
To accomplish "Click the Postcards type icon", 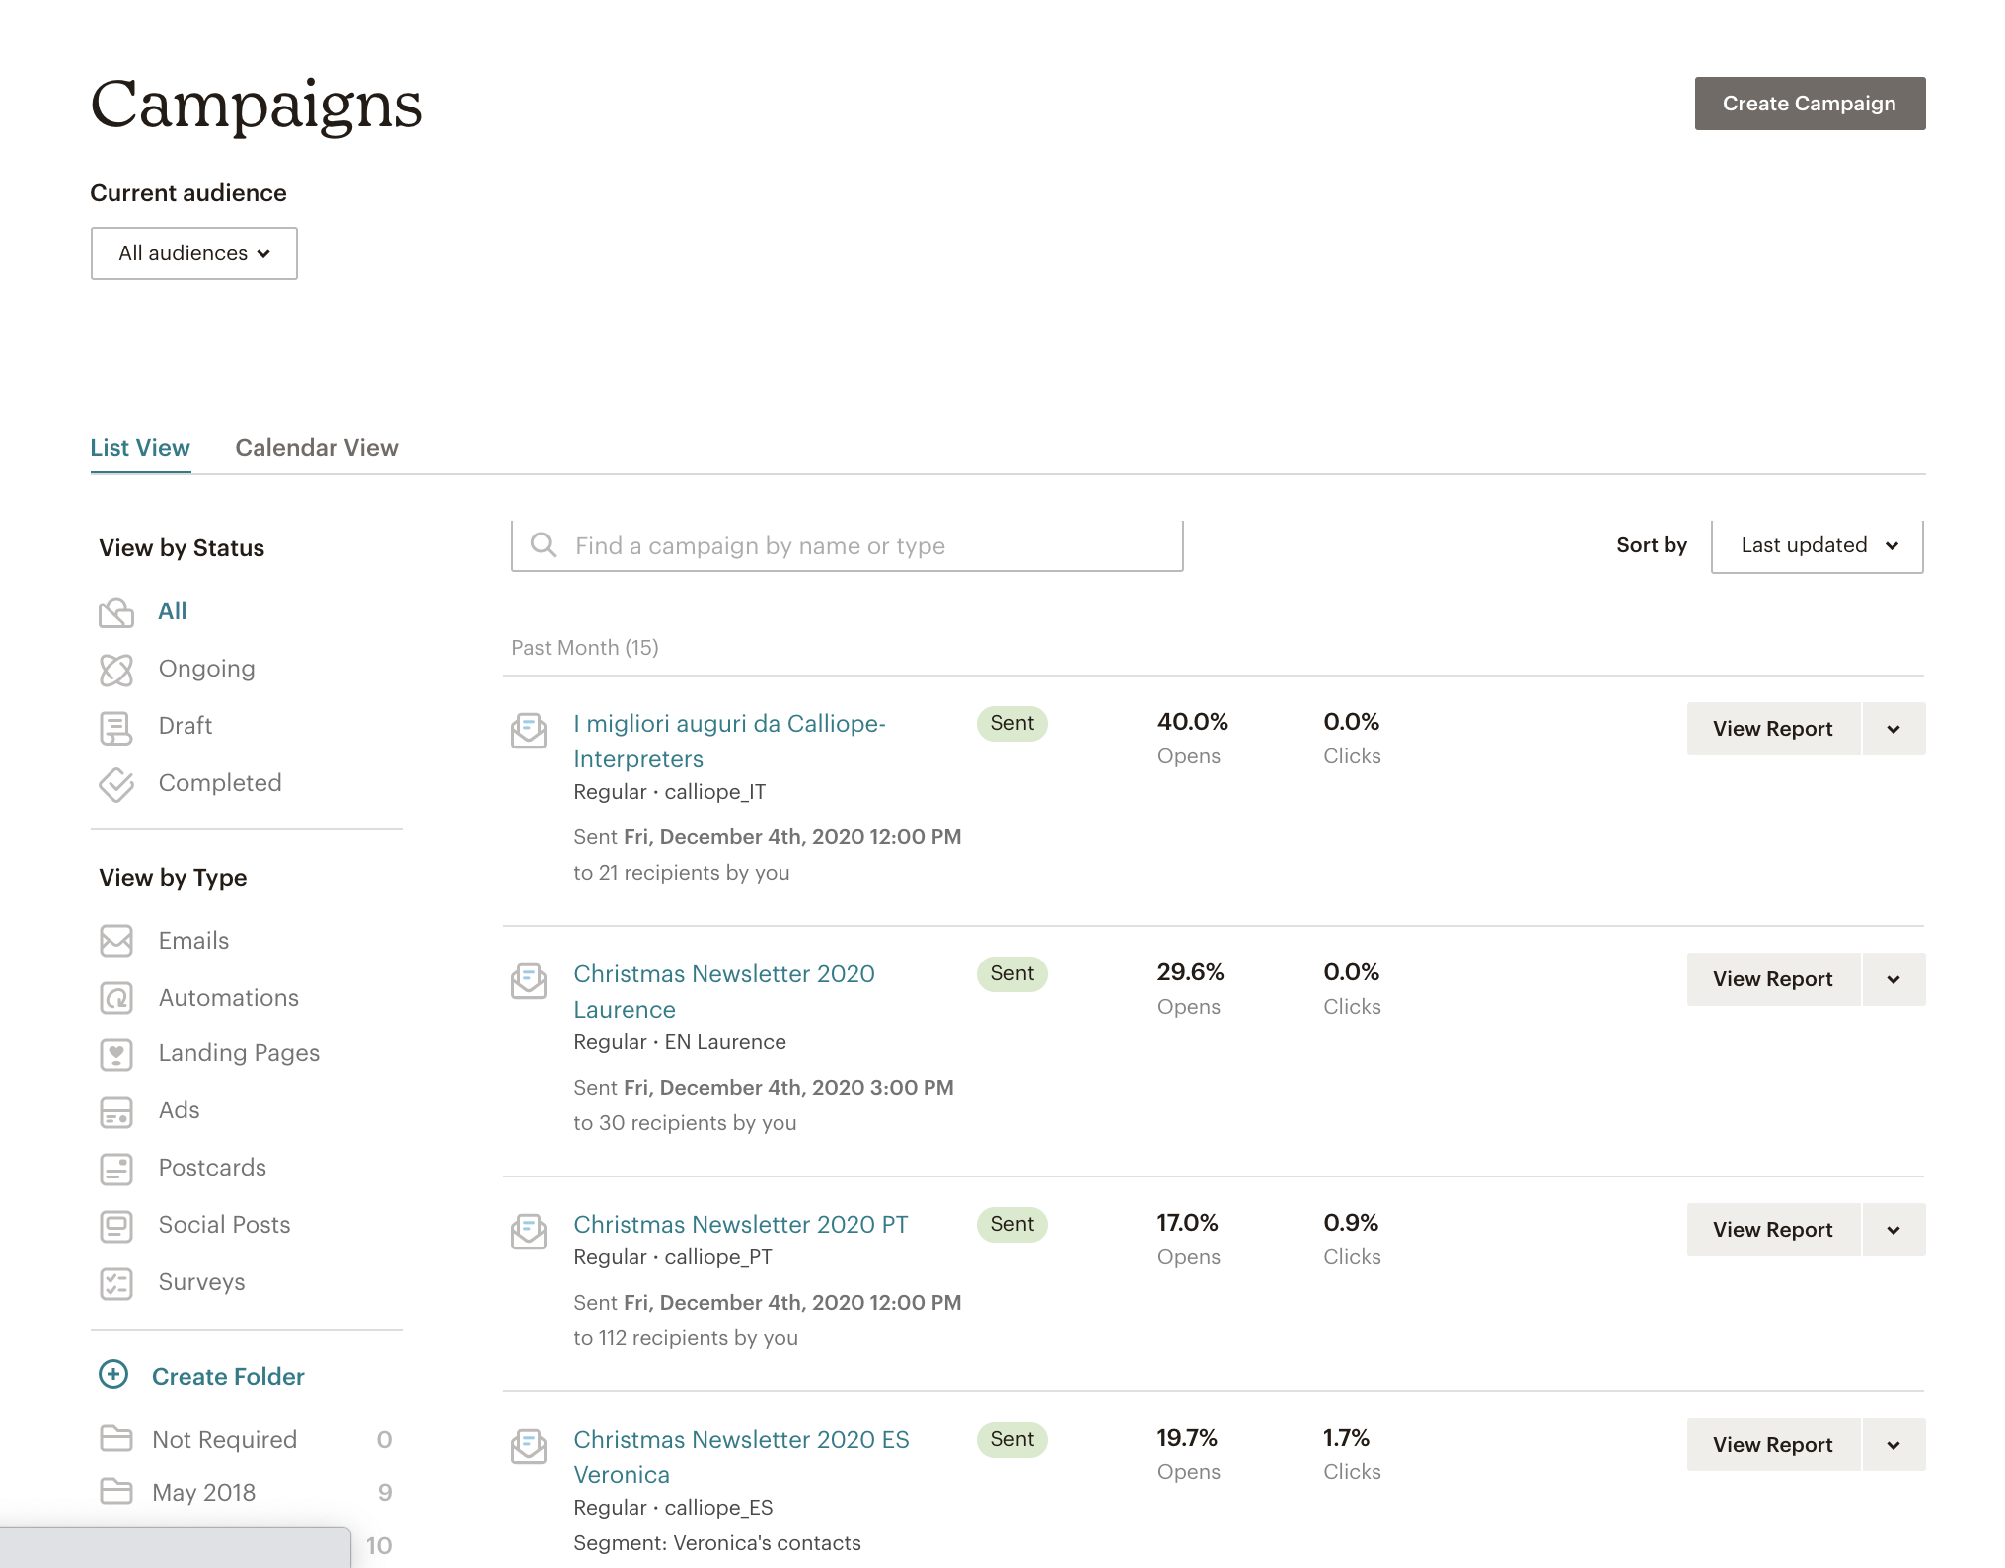I will point(116,1169).
